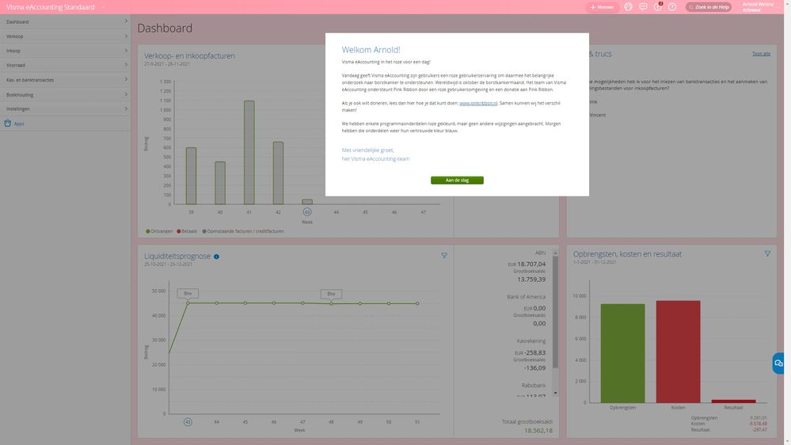Click the Toon alle link

(761, 54)
